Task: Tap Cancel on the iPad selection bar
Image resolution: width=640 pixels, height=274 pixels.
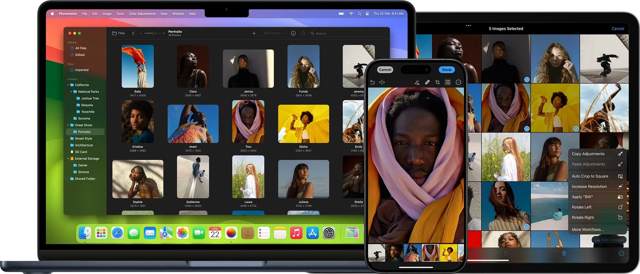Action: (x=618, y=29)
